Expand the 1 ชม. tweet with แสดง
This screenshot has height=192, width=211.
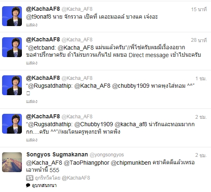[x=32, y=101]
